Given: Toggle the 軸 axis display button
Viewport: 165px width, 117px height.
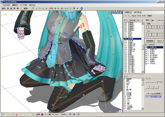Looking at the screenshot, I should click(x=50, y=115).
